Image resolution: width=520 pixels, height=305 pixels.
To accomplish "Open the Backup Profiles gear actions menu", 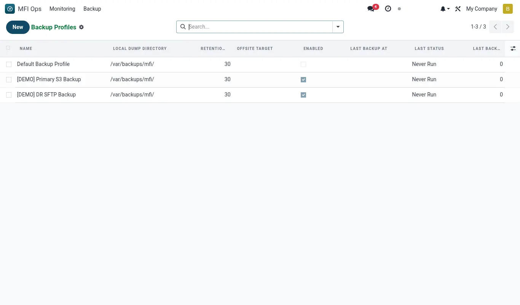I will (81, 27).
